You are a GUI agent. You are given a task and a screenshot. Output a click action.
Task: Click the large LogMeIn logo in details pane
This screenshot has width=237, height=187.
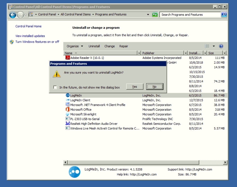tap(74, 172)
